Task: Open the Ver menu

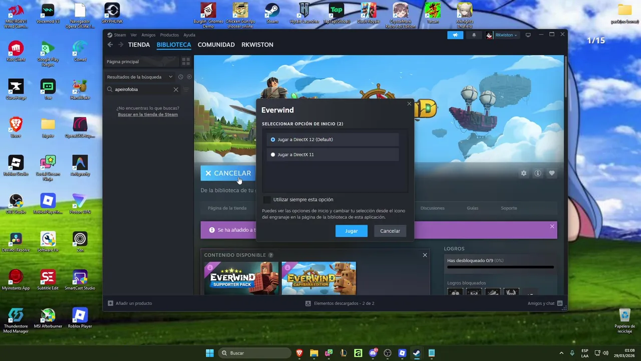Action: pos(134,35)
